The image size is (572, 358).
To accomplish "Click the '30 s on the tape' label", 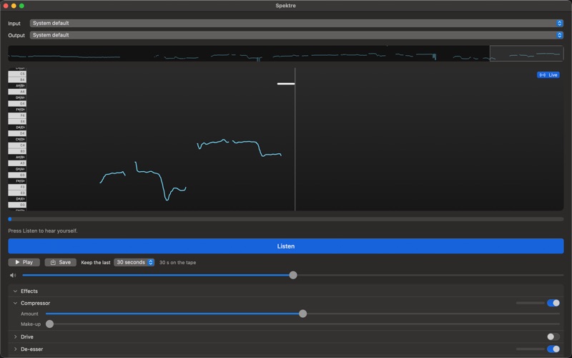I will tap(177, 262).
